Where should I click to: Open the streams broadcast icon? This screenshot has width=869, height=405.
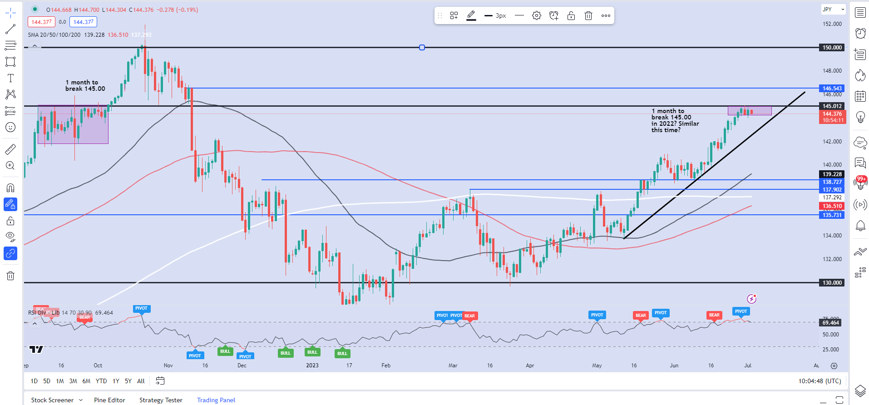(x=860, y=205)
